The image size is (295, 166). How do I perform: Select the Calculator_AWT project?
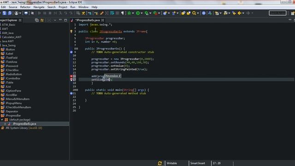coord(12,37)
